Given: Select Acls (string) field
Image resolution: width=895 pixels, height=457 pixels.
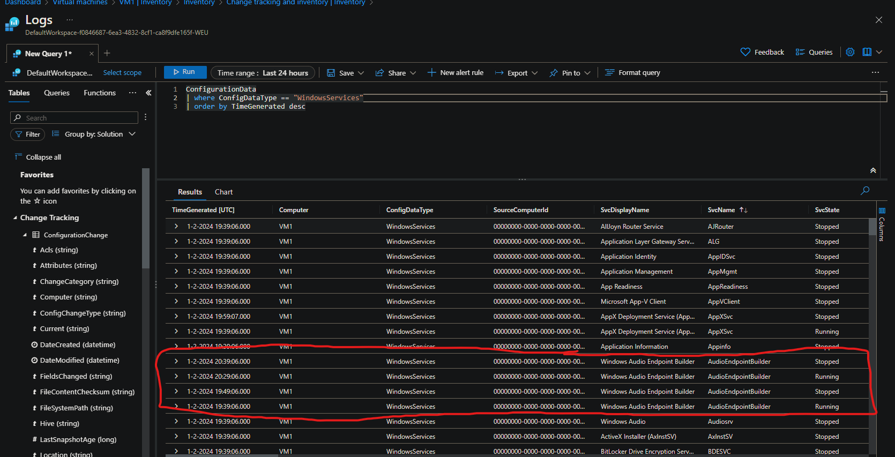Looking at the screenshot, I should coord(59,250).
